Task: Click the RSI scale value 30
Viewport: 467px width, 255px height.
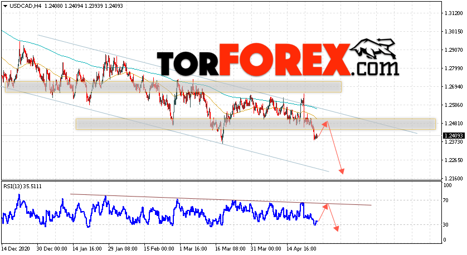Action: [x=446, y=225]
